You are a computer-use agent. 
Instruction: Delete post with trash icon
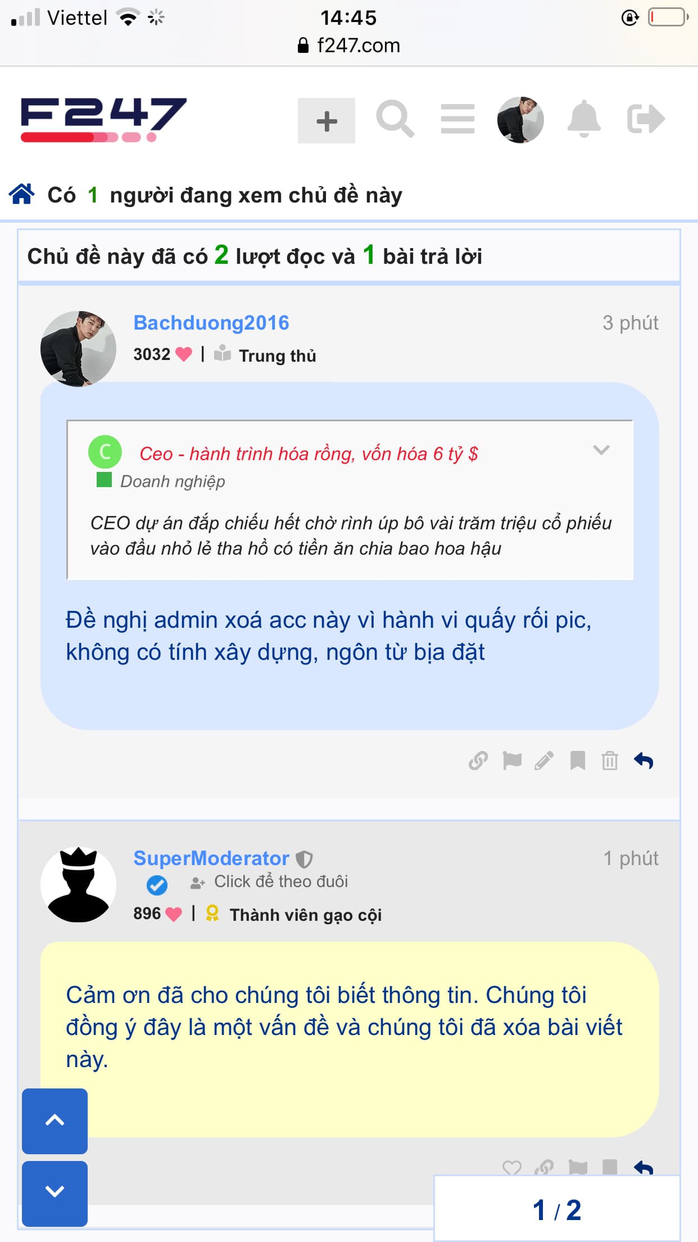pos(610,760)
